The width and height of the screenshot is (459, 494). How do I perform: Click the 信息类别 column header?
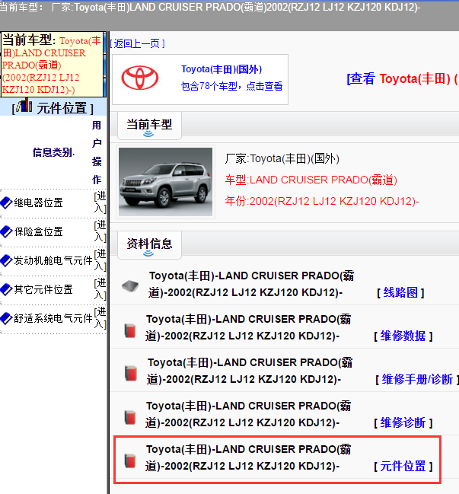(53, 152)
